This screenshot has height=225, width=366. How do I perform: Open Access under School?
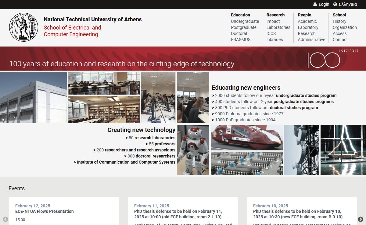click(339, 33)
